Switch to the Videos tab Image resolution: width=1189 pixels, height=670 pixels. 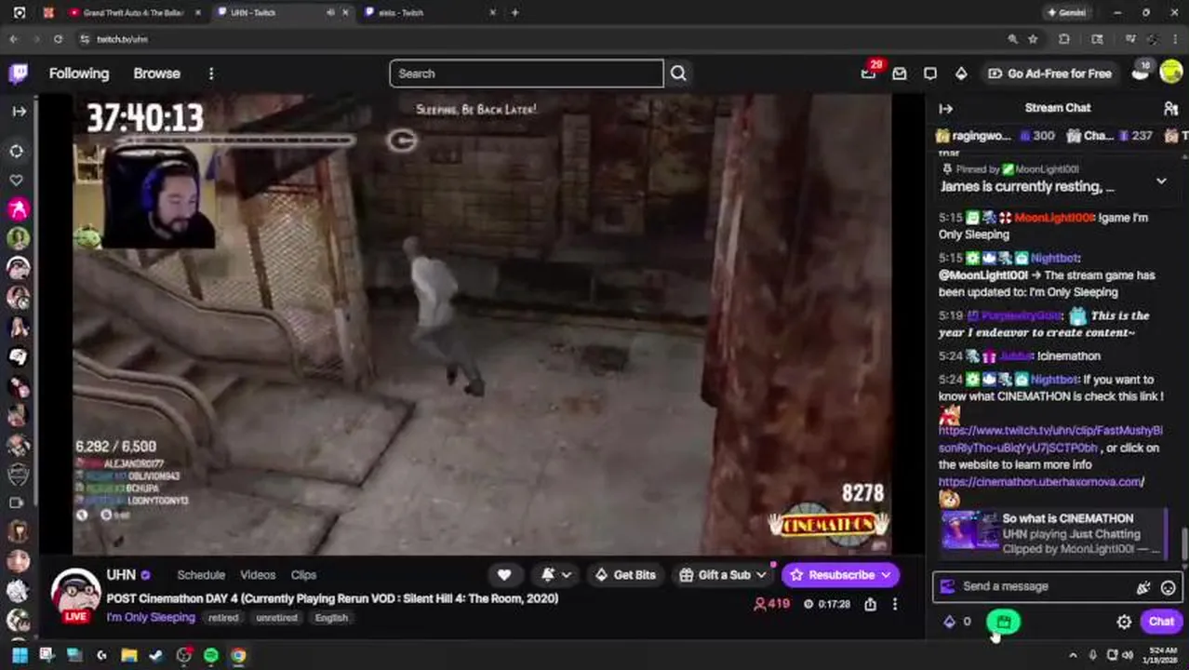pos(258,575)
